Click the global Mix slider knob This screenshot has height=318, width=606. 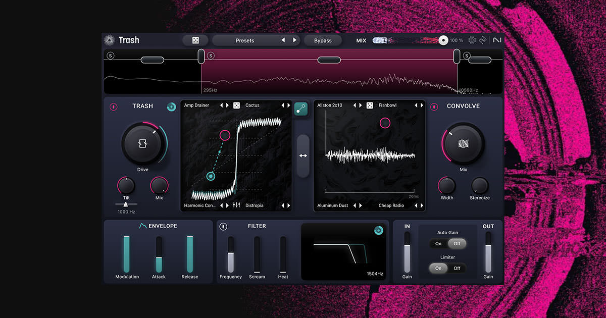443,40
